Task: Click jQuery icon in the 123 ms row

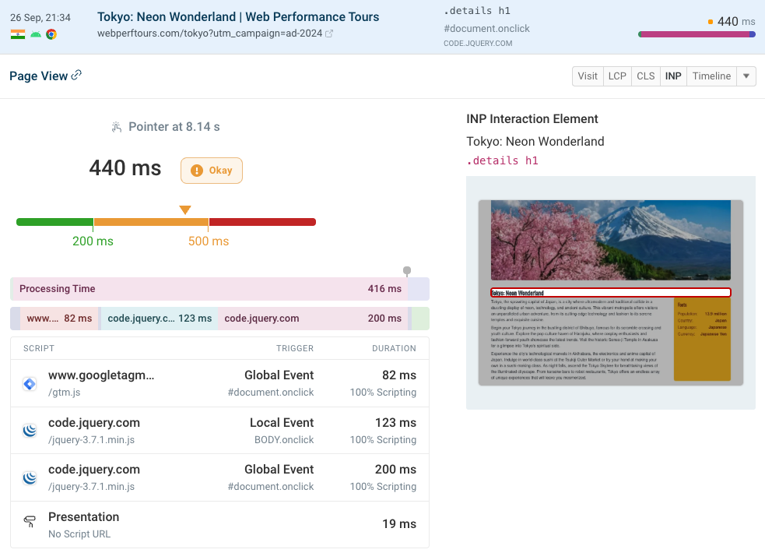Action: click(x=30, y=431)
